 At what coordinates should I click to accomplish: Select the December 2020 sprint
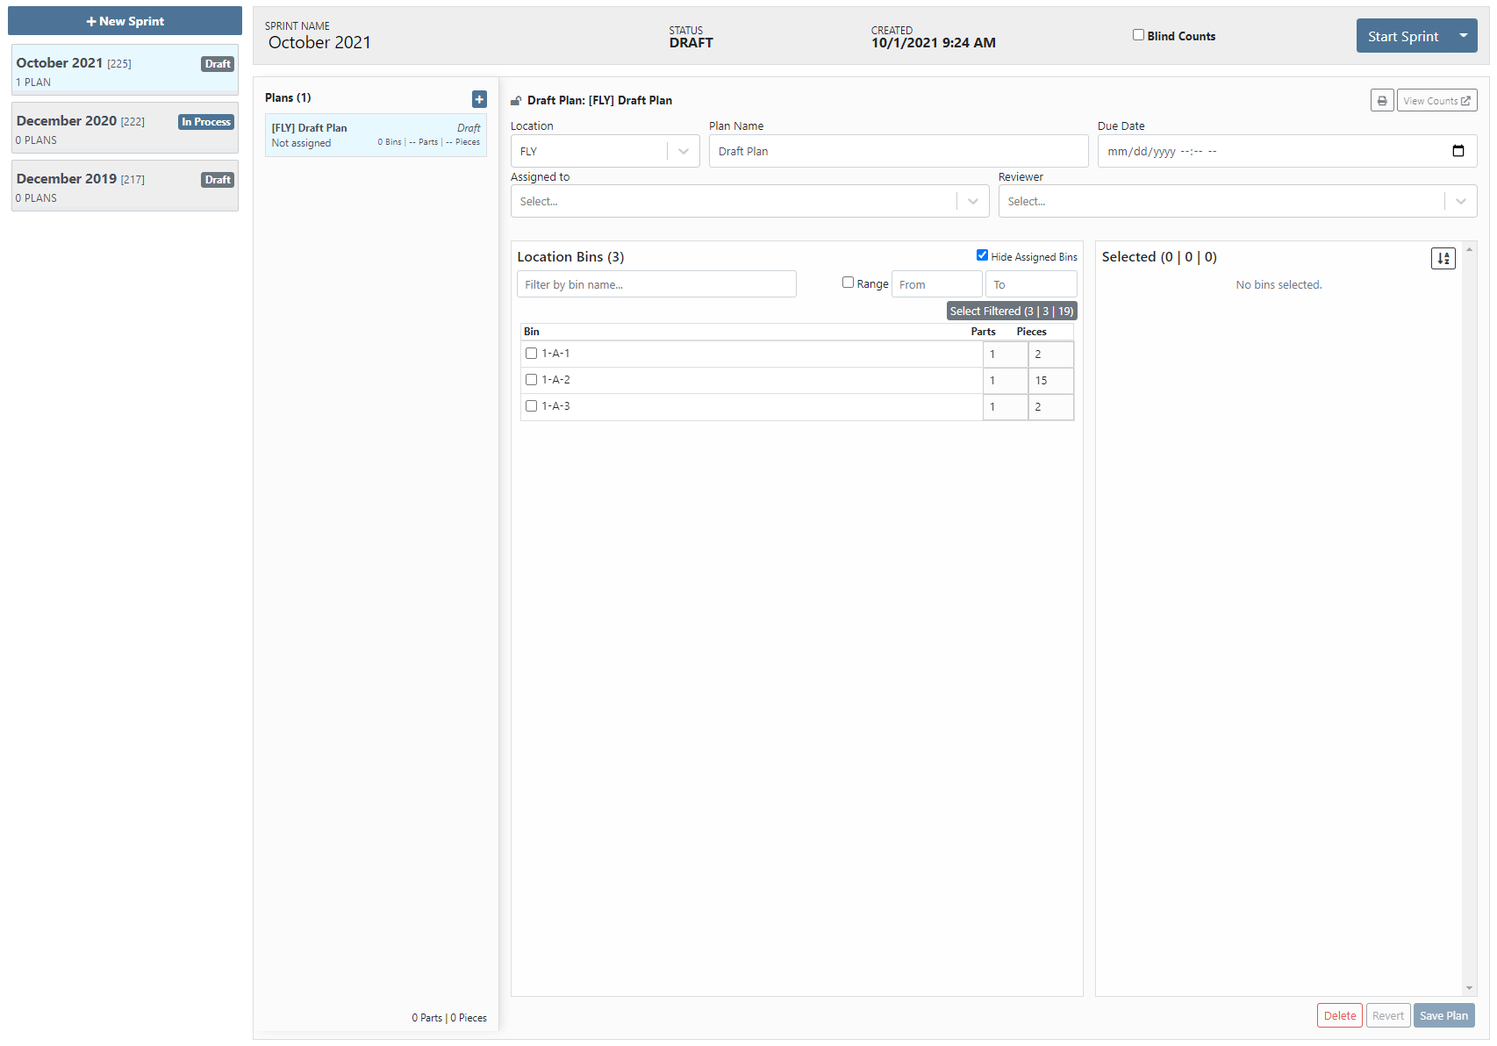125,128
